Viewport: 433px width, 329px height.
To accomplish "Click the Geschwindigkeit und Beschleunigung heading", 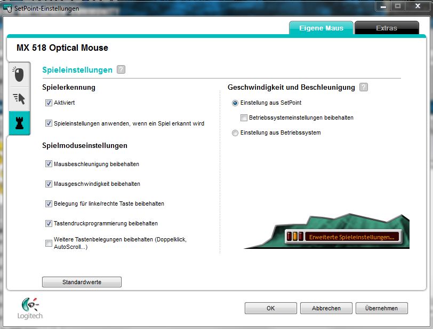I will click(x=291, y=88).
